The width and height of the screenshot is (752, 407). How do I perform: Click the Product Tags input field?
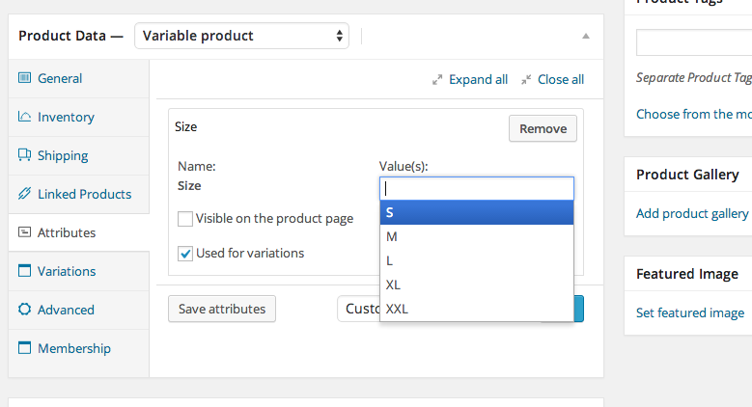pyautogui.click(x=694, y=42)
